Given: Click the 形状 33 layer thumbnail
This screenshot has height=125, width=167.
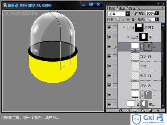Looking at the screenshot, I should click(x=135, y=57).
